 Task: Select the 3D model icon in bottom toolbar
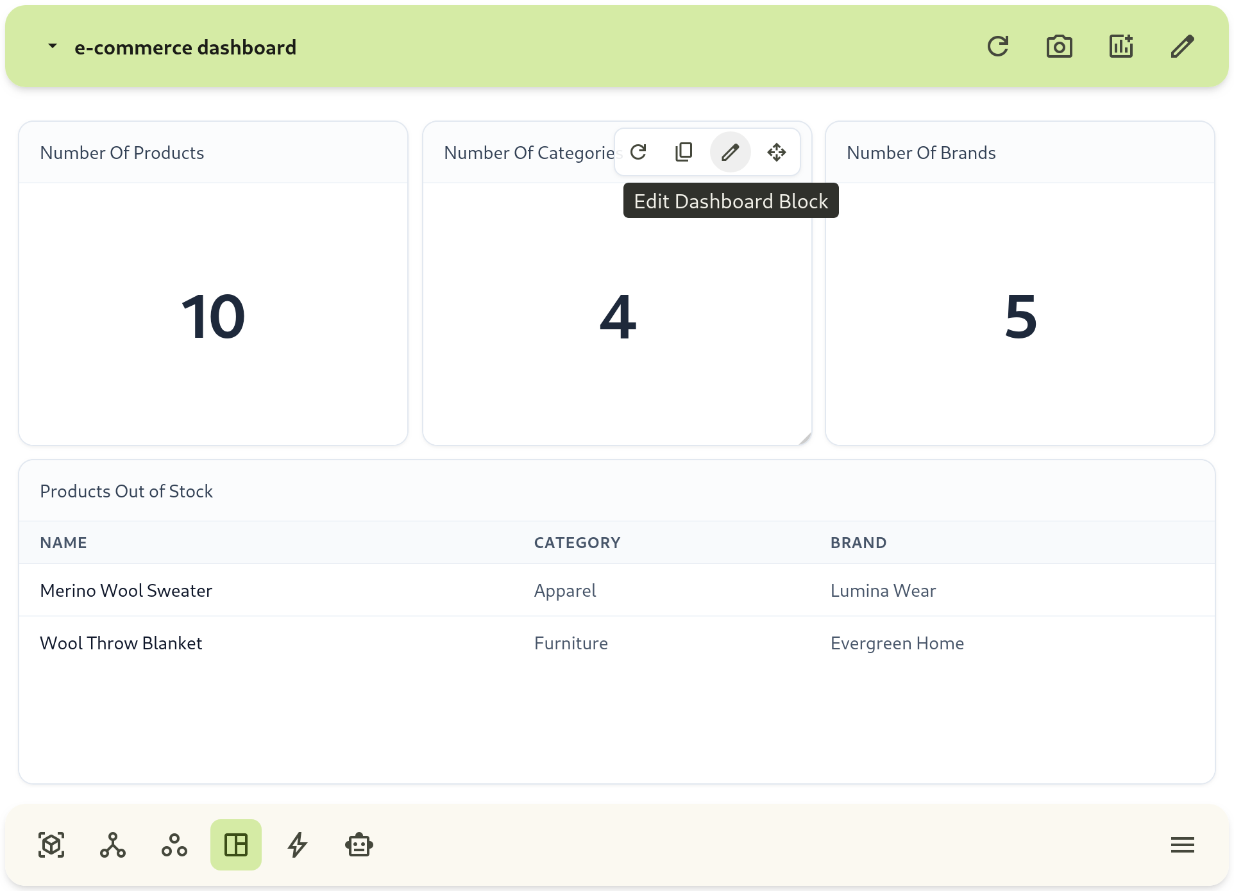point(51,845)
